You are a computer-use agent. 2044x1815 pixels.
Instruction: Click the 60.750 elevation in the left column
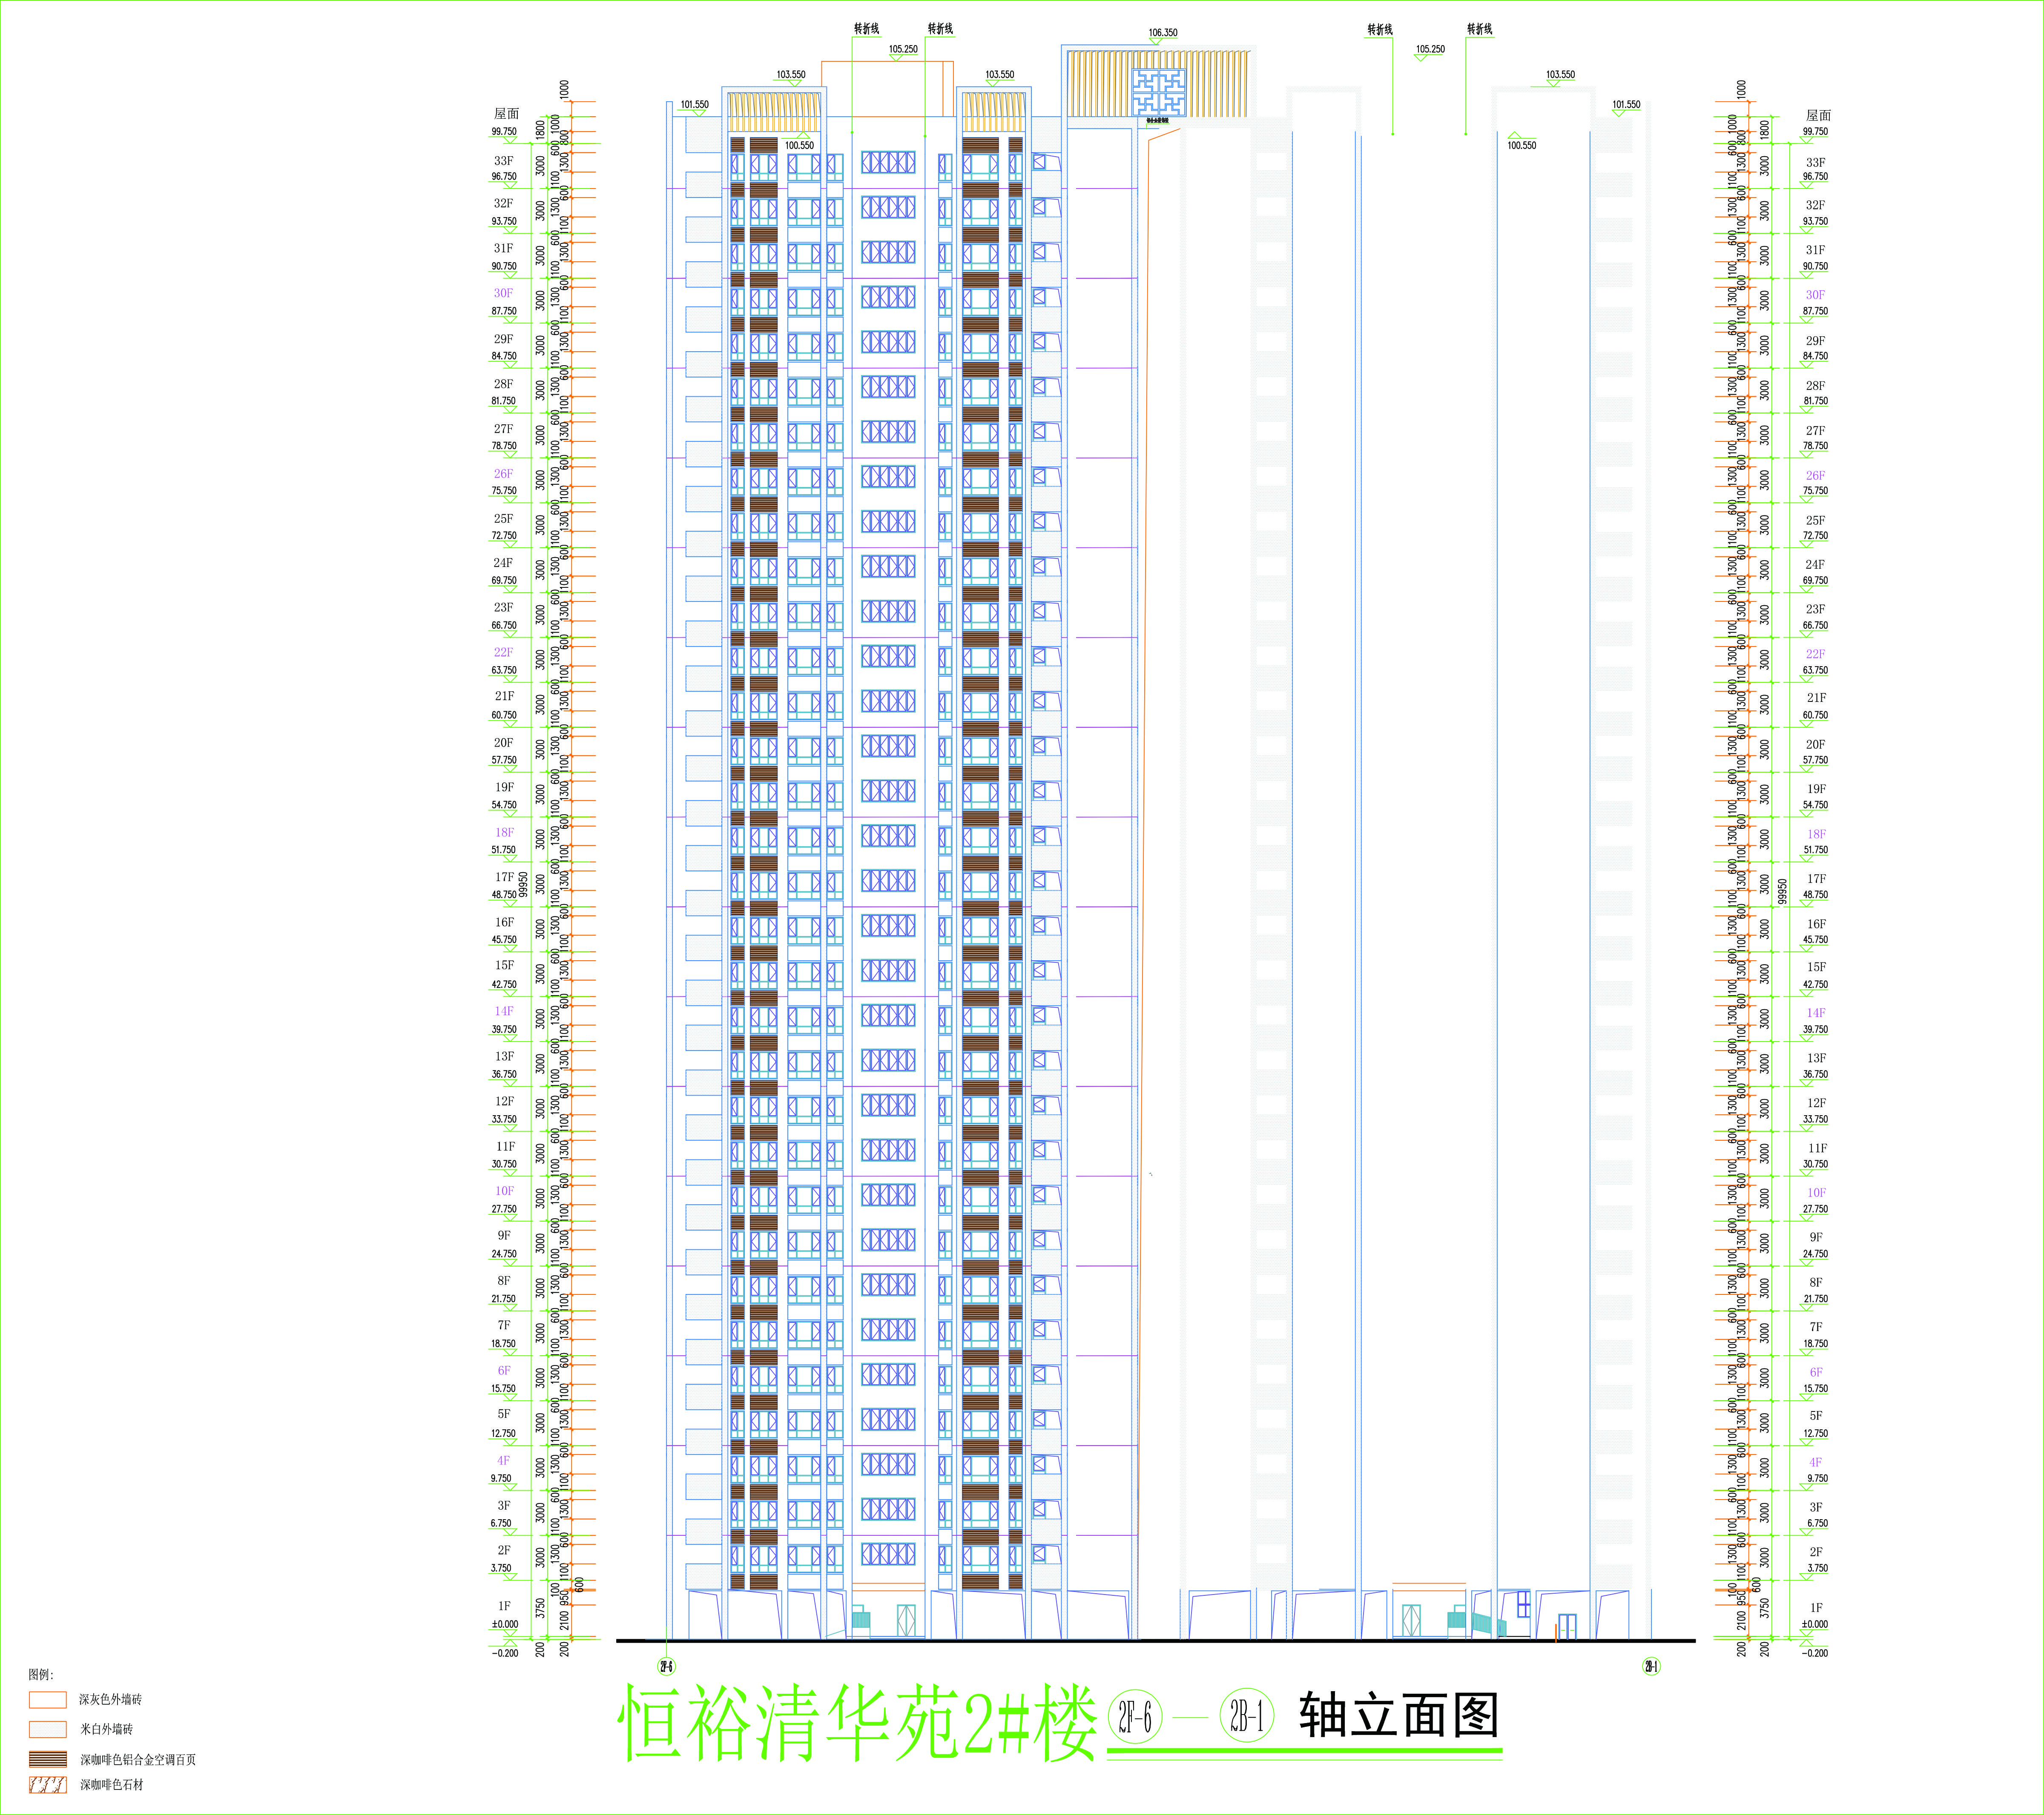click(504, 716)
